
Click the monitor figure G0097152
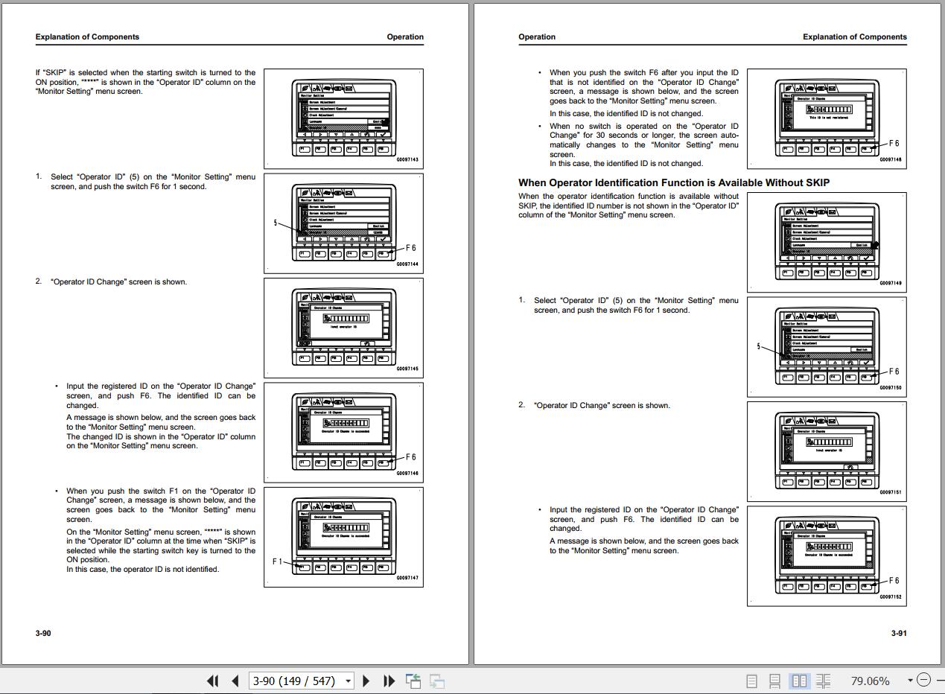pyautogui.click(x=827, y=555)
